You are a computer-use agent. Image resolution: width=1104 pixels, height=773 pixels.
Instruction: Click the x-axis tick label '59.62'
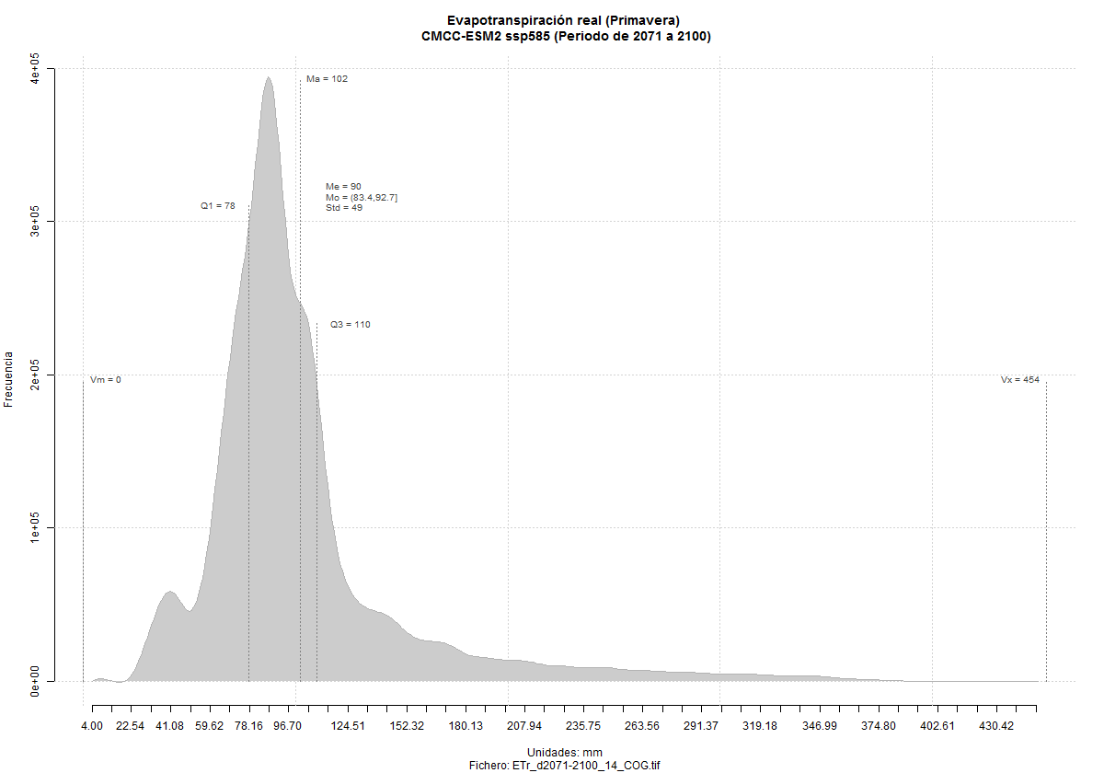pos(210,726)
